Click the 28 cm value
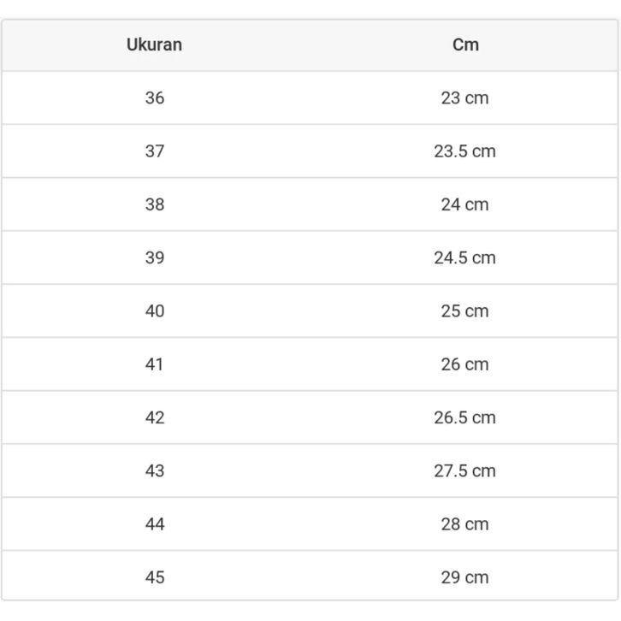The width and height of the screenshot is (621, 621). coord(464,524)
